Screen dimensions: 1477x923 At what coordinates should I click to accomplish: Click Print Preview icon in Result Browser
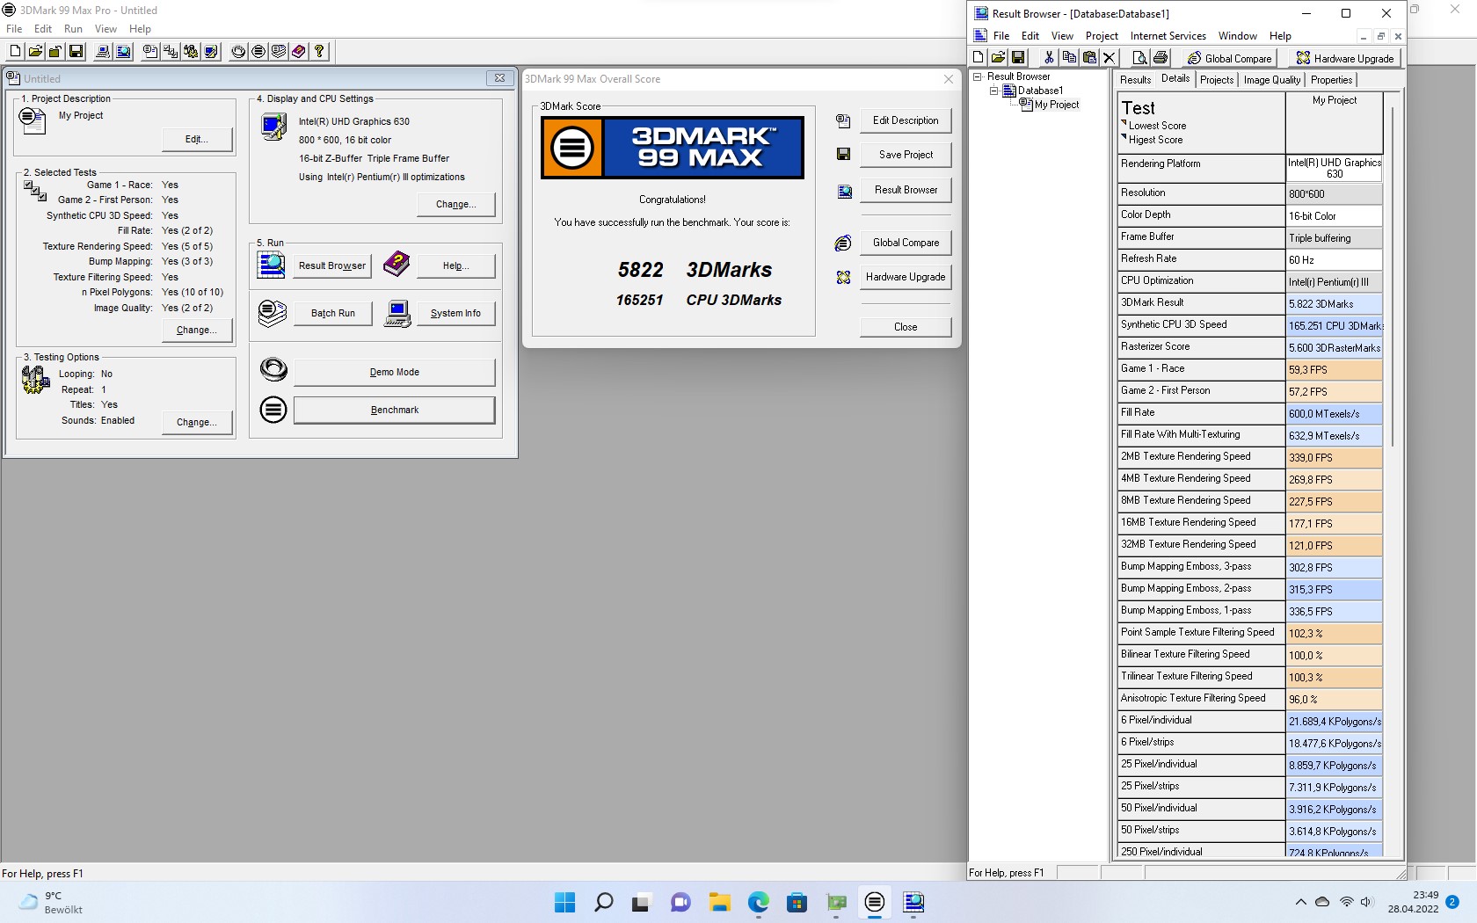(1139, 58)
